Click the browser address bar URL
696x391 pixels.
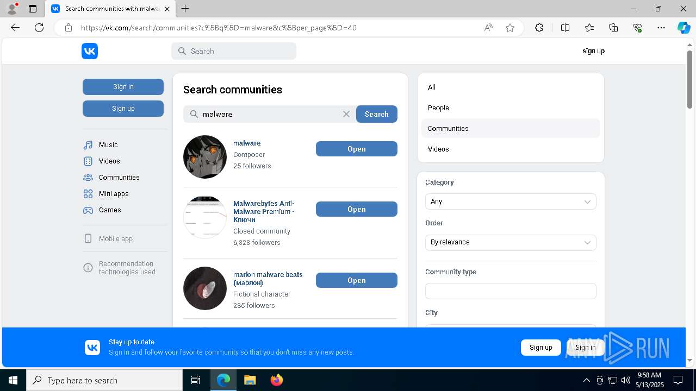pyautogui.click(x=219, y=28)
